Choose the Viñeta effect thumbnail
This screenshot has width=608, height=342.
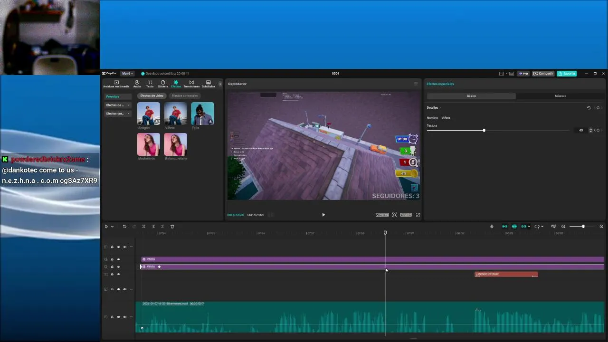point(175,114)
